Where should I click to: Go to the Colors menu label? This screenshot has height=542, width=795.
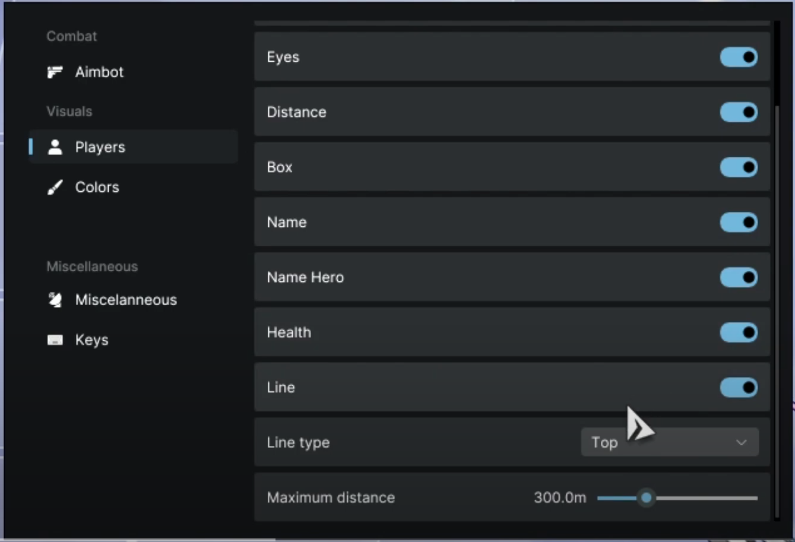[97, 188]
